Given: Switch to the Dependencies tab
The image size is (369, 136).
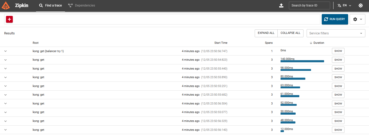Looking at the screenshot, I should (x=81, y=5).
